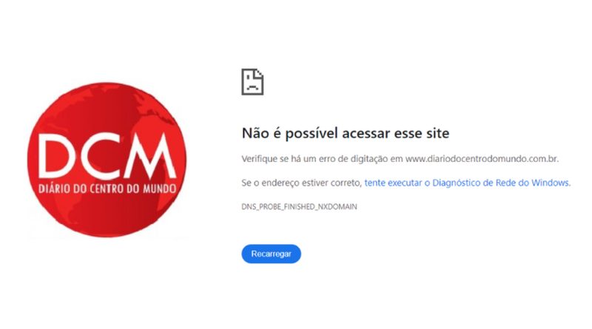Click the large letter D in logo

point(58,156)
